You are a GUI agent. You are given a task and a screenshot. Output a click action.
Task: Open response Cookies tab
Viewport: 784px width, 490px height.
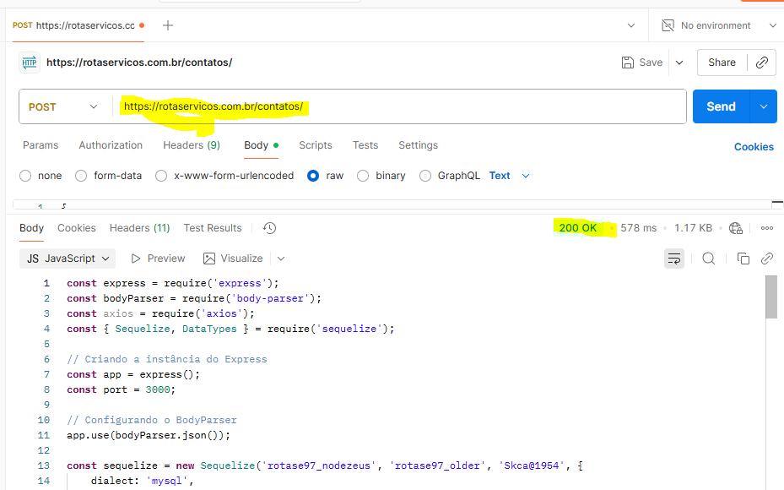pyautogui.click(x=77, y=228)
